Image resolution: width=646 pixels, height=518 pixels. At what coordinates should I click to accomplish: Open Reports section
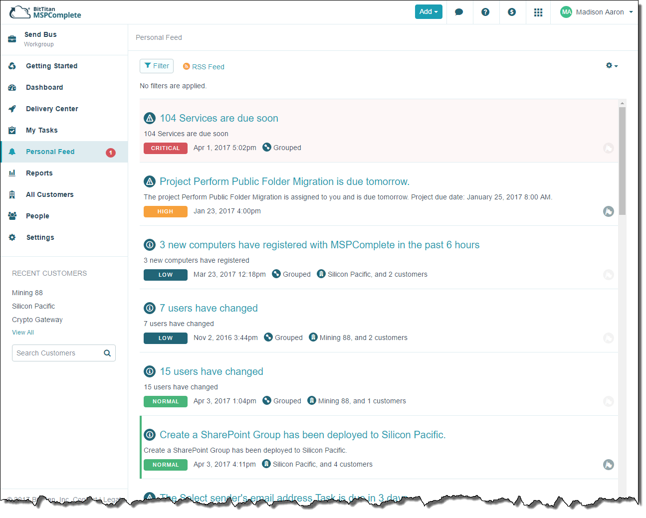click(39, 173)
